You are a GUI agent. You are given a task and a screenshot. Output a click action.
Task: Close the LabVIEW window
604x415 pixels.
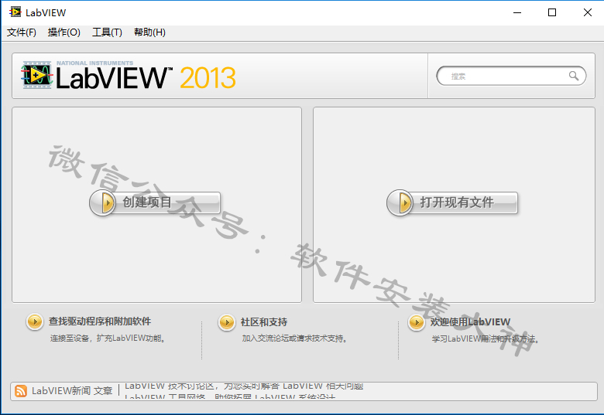pyautogui.click(x=588, y=12)
